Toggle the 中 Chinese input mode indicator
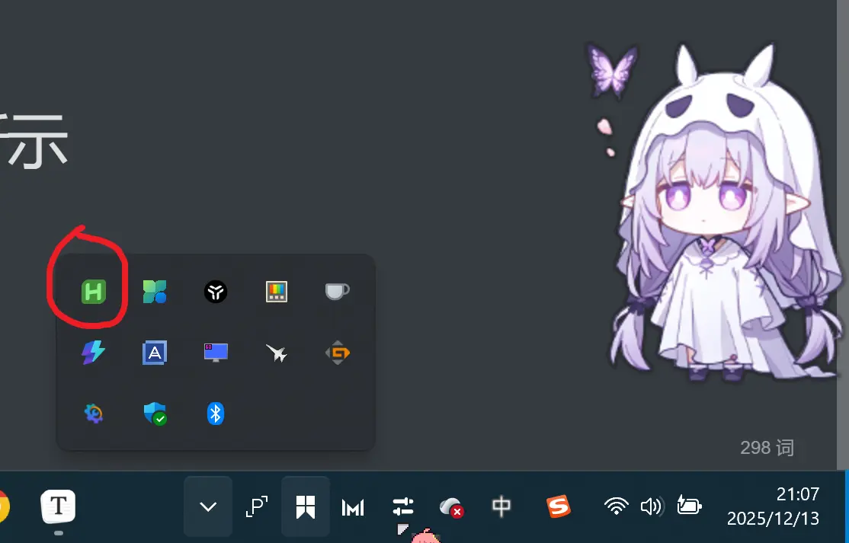This screenshot has height=543, width=849. pos(501,506)
